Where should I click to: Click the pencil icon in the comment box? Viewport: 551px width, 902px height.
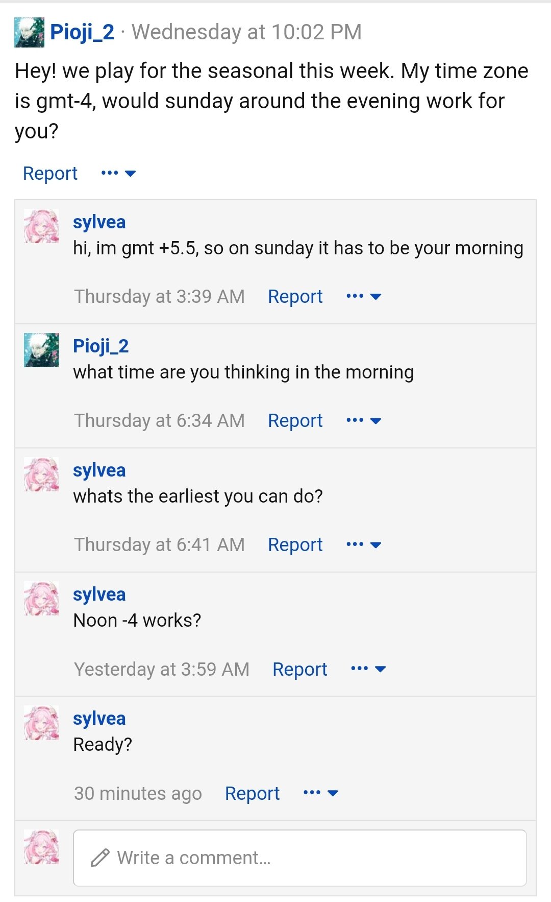click(100, 858)
